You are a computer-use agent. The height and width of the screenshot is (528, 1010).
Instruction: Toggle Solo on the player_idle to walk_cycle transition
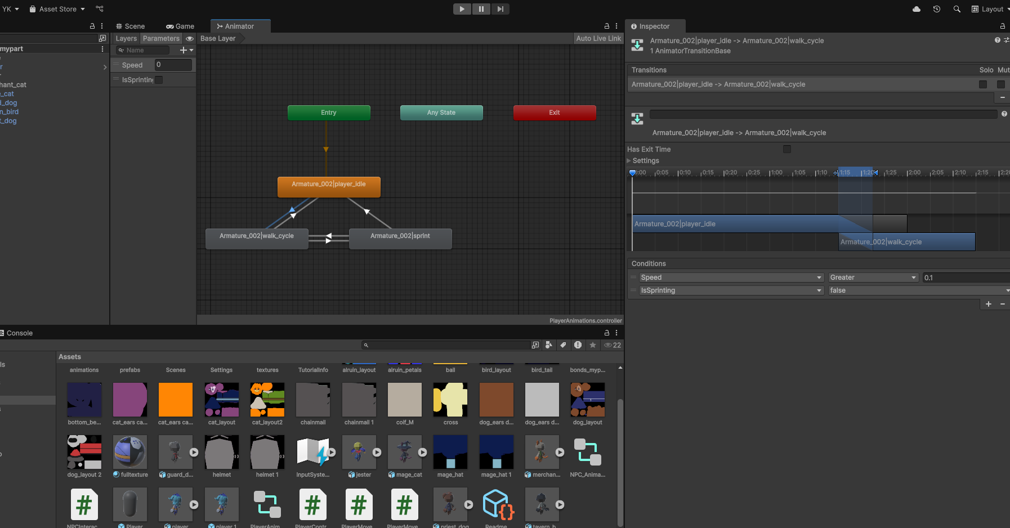click(983, 84)
